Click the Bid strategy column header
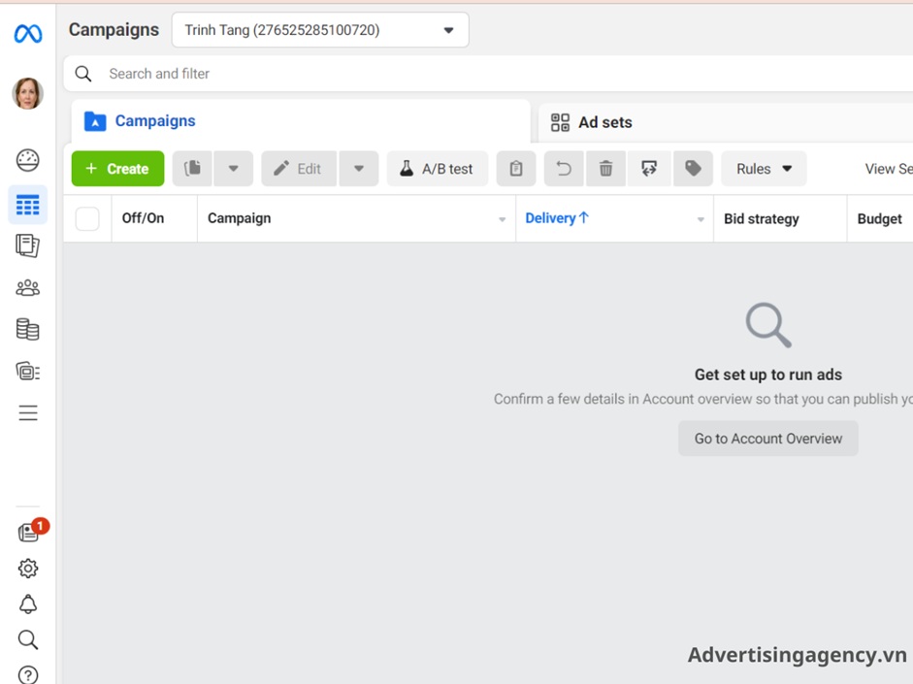This screenshot has width=913, height=684. pyautogui.click(x=761, y=219)
